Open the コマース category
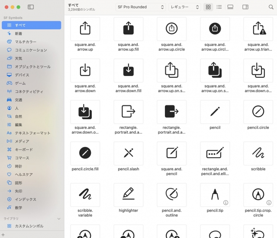Screen dimensions: 277x238 click(x=32, y=158)
